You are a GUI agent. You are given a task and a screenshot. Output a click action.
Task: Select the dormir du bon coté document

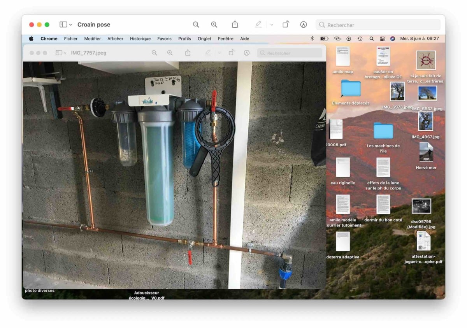[x=383, y=204]
